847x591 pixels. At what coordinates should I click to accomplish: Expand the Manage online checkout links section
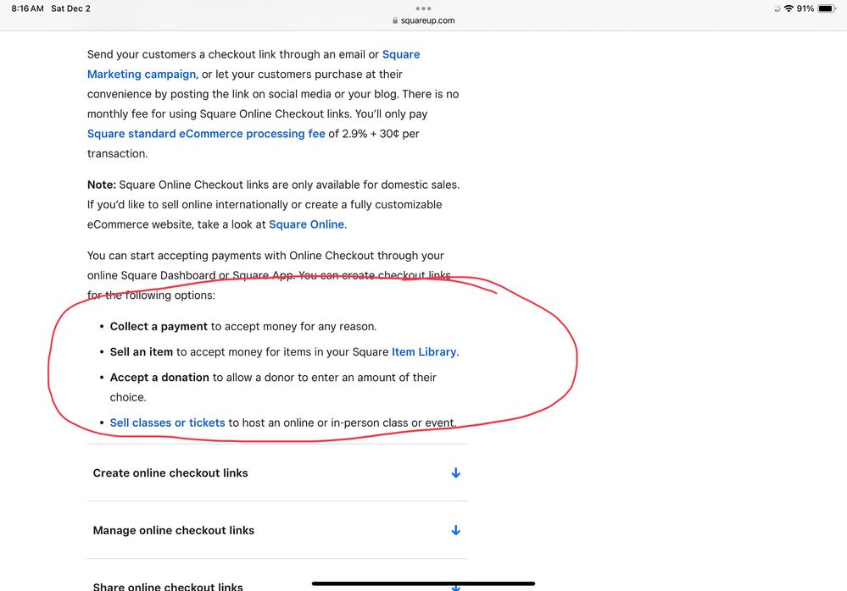[174, 531]
